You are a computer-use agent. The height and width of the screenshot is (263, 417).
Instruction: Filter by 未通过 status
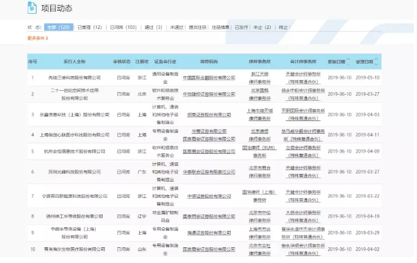coord(177,28)
